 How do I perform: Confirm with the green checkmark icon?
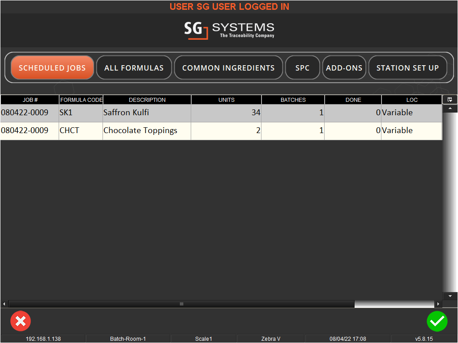pos(437,321)
